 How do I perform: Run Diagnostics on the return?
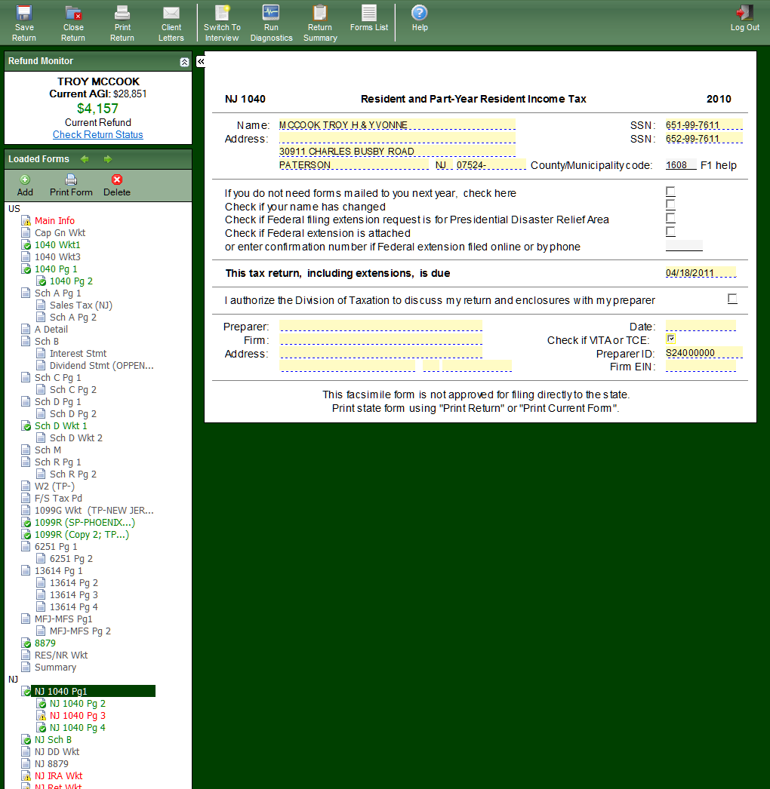tap(271, 14)
